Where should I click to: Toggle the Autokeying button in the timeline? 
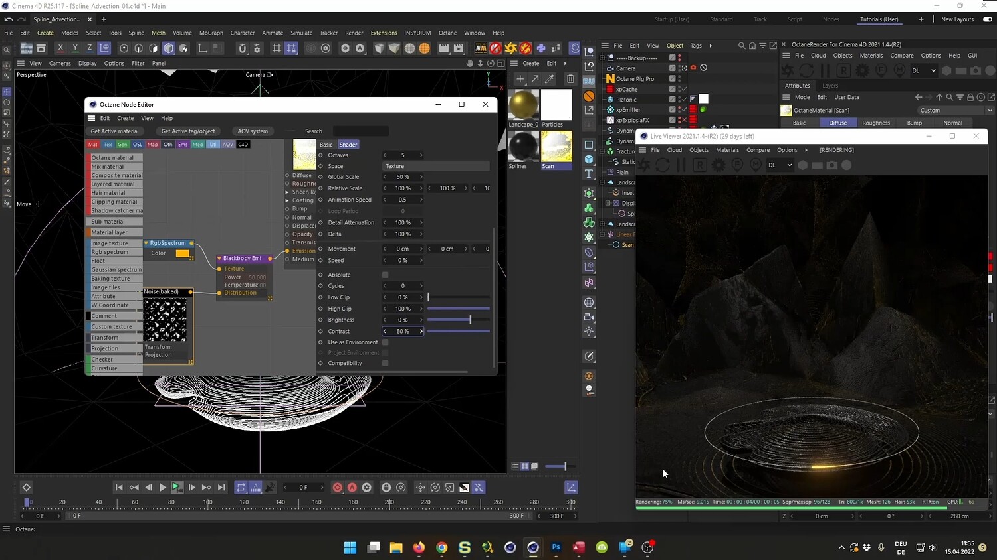[x=352, y=488]
